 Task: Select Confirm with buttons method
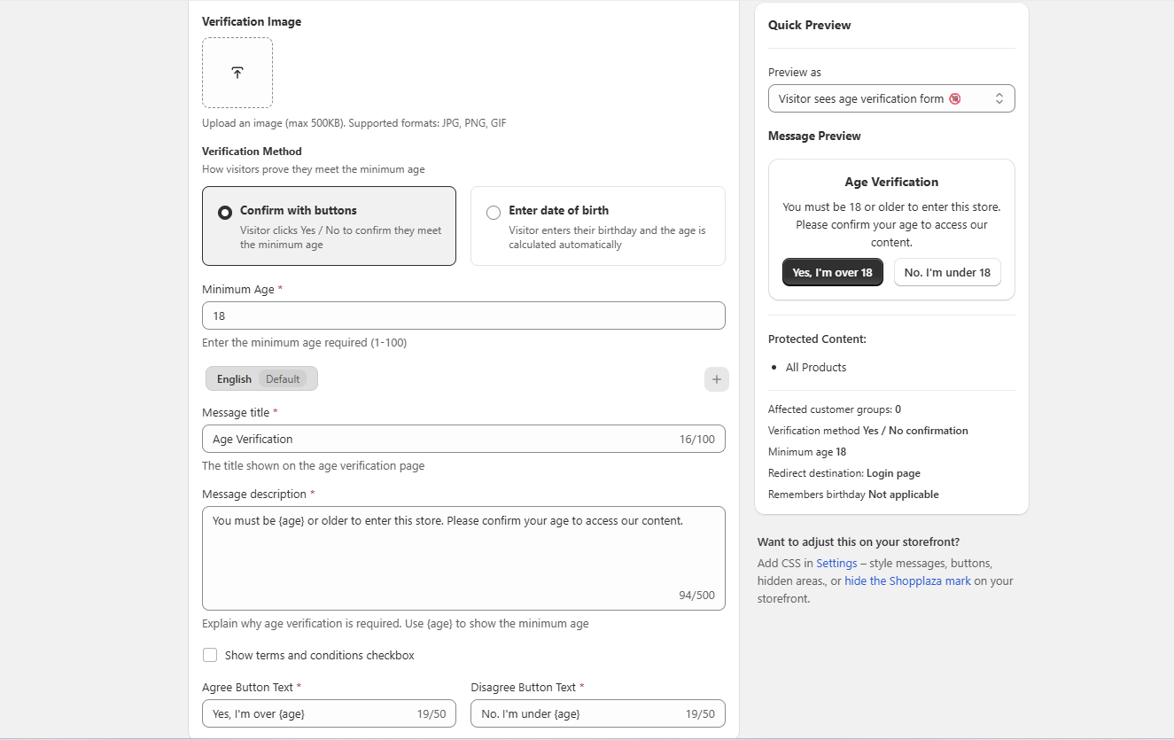[329, 226]
